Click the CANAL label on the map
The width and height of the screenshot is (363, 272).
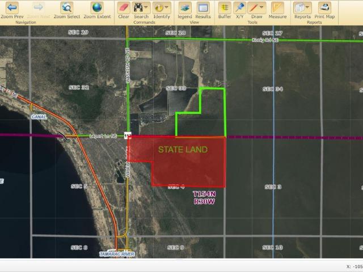point(39,117)
